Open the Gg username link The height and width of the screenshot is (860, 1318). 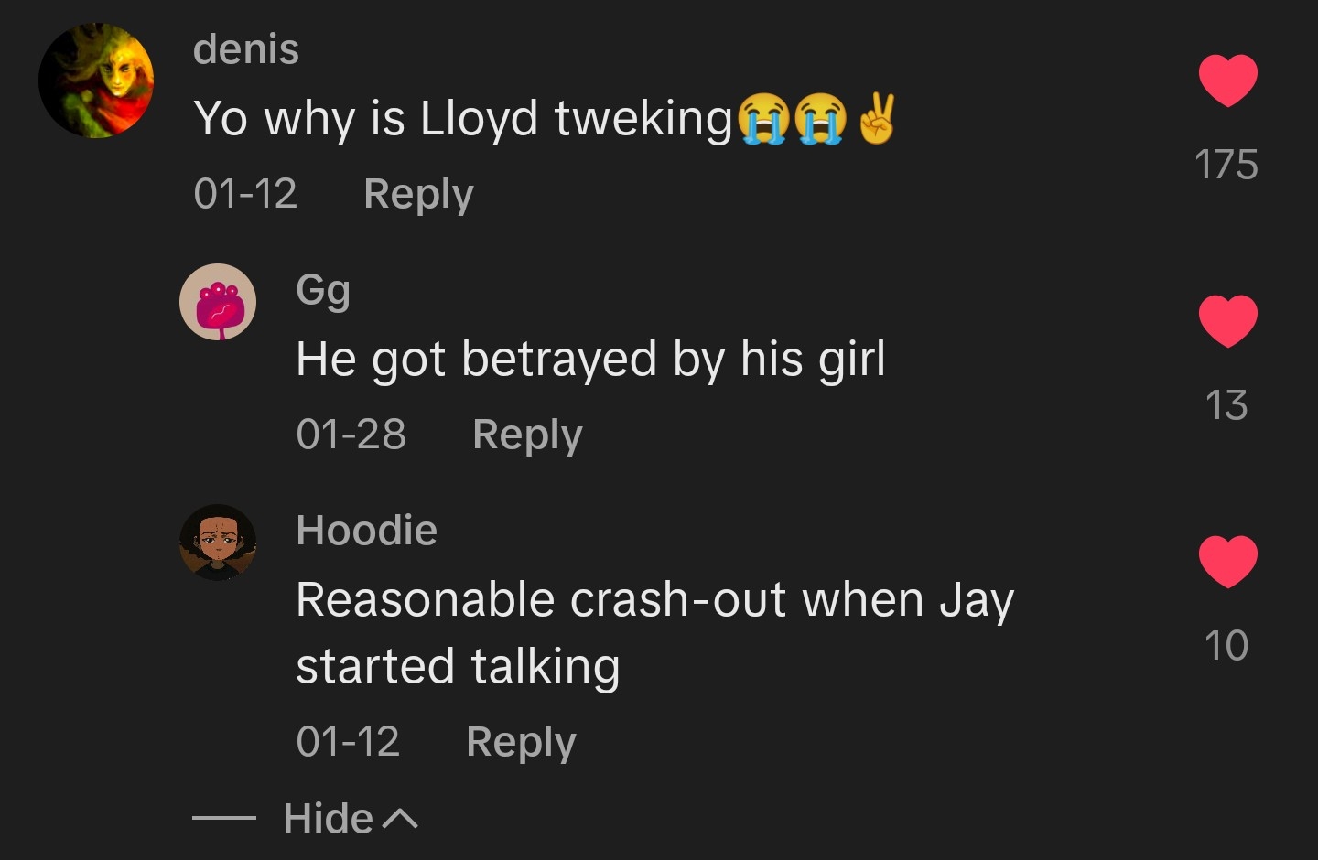point(323,291)
